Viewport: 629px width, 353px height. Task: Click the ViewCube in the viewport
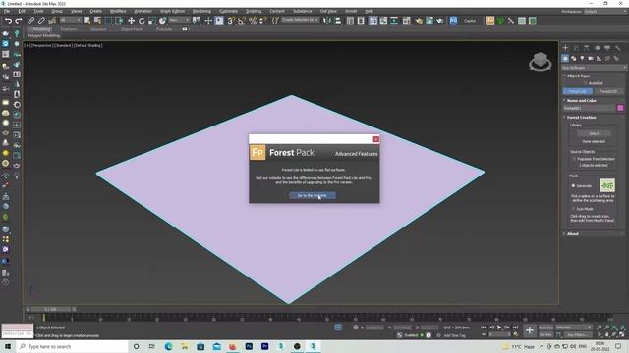tap(540, 61)
